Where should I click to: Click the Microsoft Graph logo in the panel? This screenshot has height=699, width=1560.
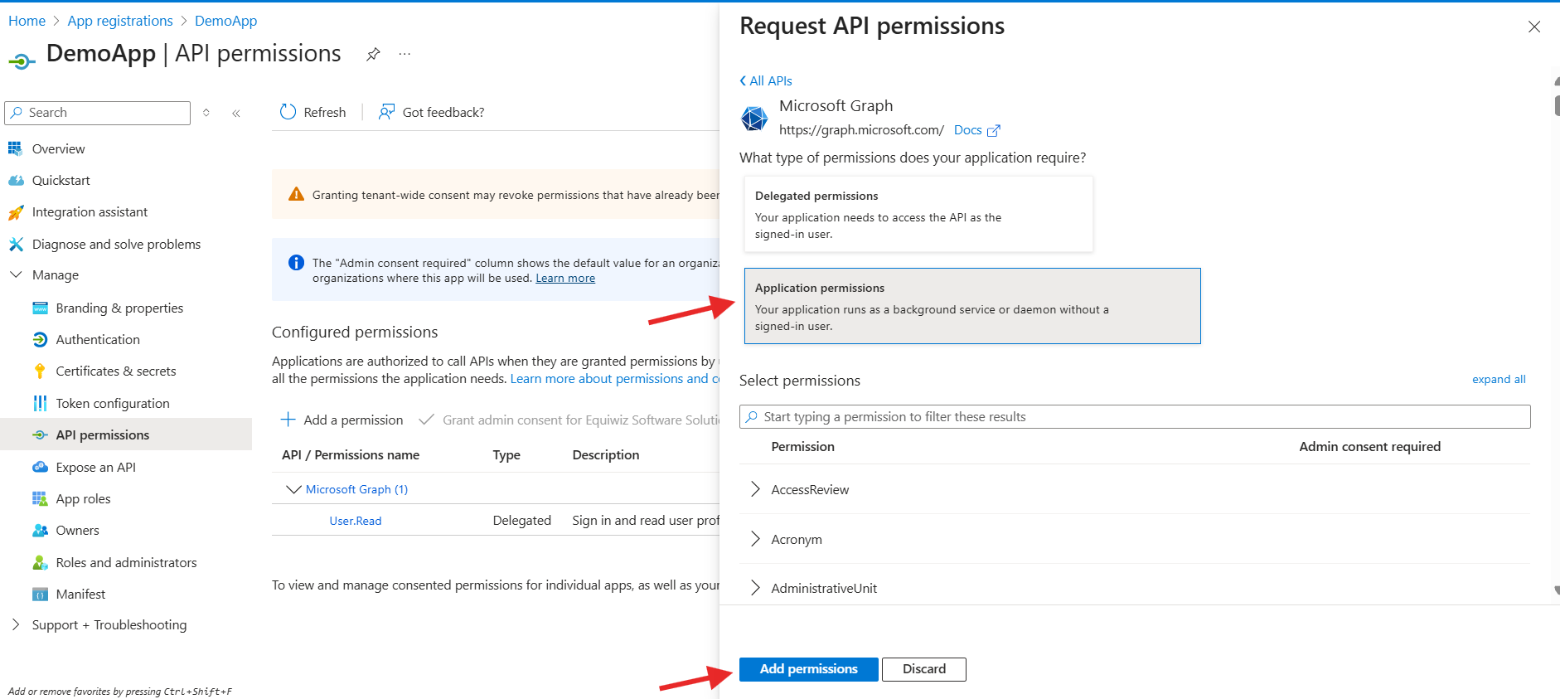click(753, 118)
